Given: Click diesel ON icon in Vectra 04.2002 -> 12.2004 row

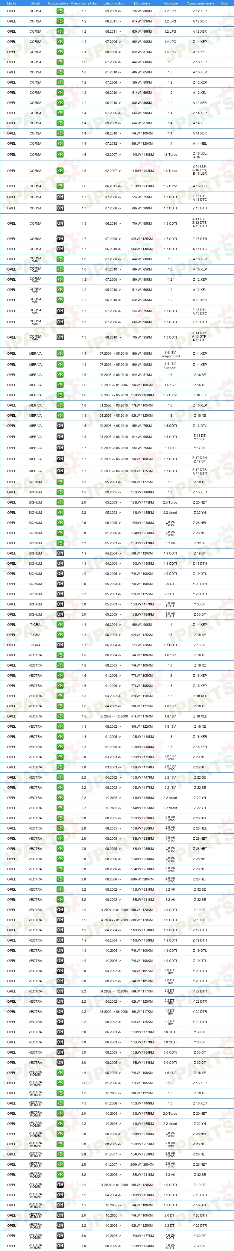Looking at the screenshot, I should click(60, 991).
